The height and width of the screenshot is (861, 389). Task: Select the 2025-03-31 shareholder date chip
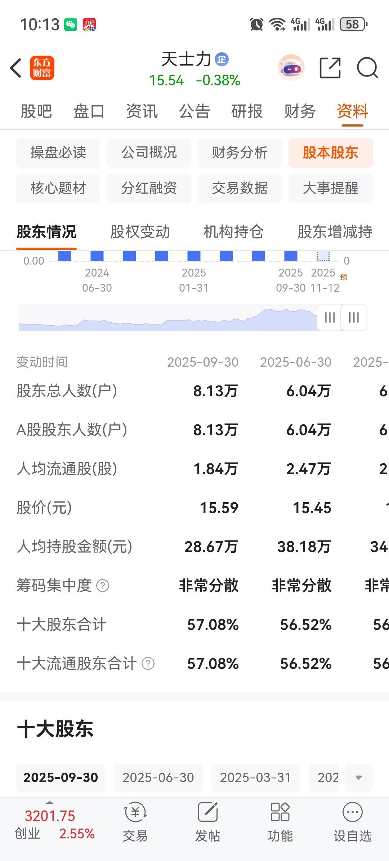tap(256, 777)
